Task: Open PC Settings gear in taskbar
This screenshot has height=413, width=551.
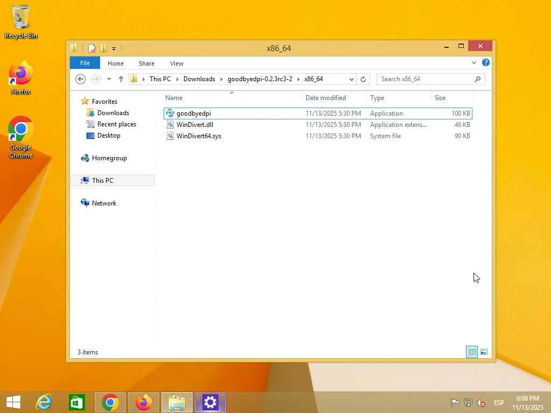Action: click(210, 402)
